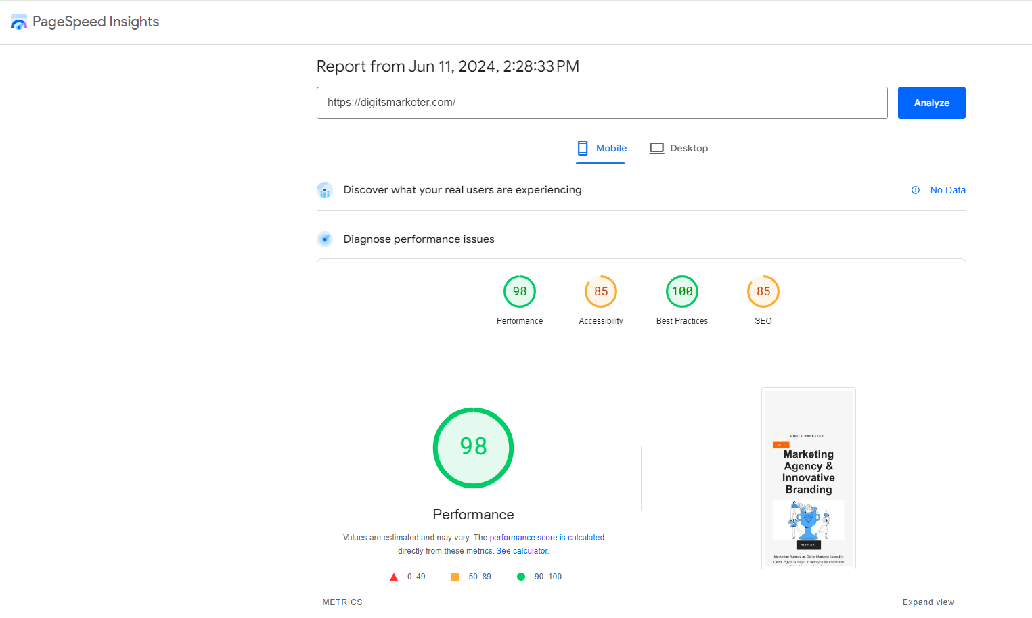The height and width of the screenshot is (618, 1032).
Task: Click the No Data link
Action: [947, 190]
